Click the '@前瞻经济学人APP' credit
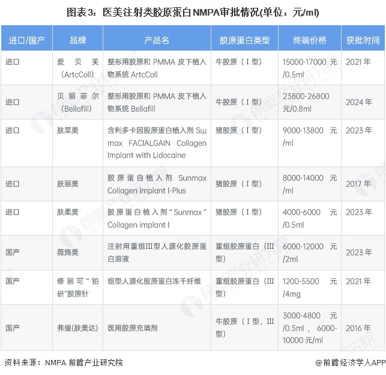386x375 pixels. (x=351, y=363)
